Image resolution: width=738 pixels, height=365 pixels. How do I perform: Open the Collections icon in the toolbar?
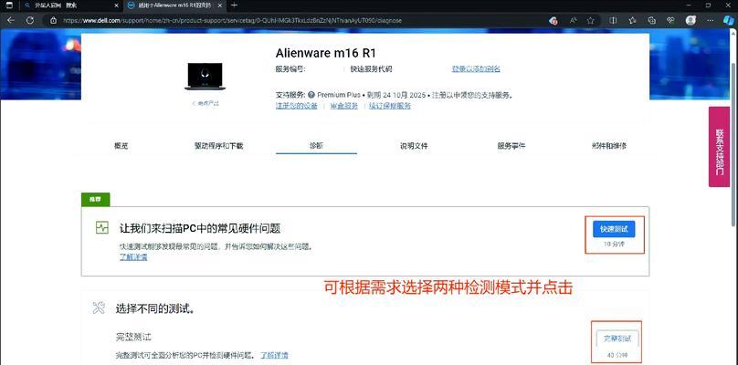(x=652, y=21)
